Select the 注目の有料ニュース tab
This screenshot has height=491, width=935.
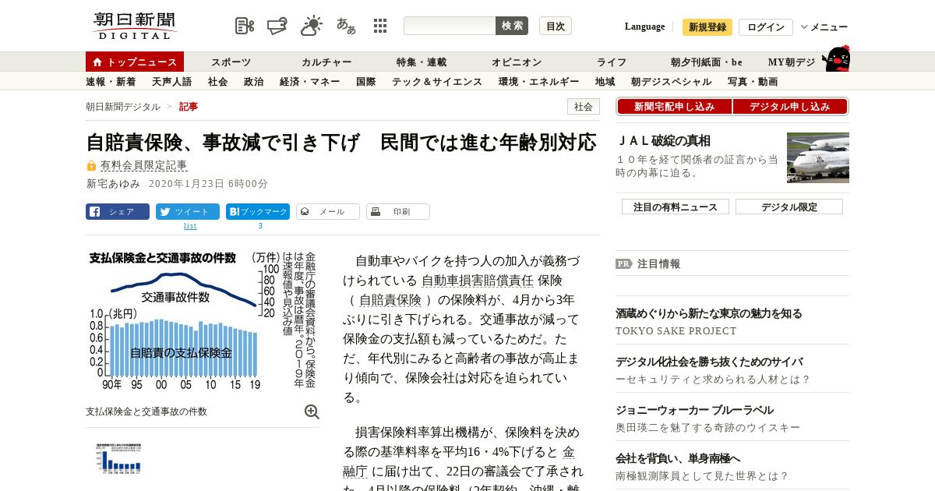[676, 207]
